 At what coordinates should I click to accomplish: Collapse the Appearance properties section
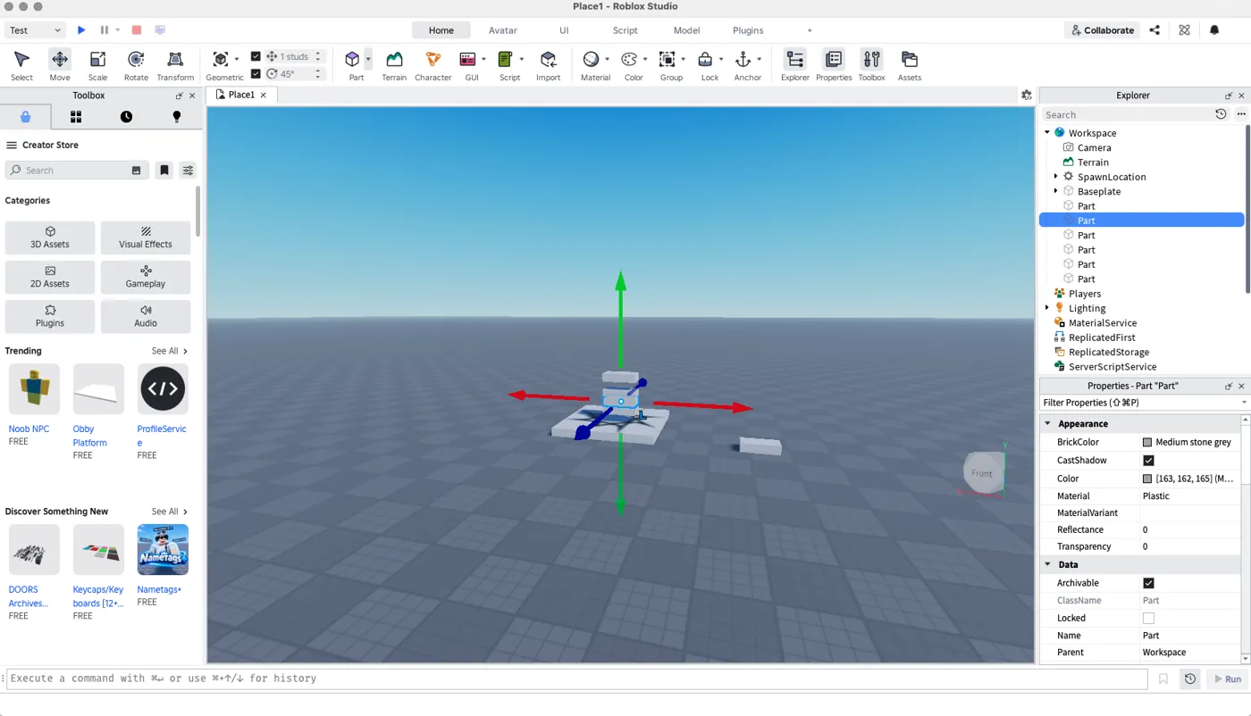coord(1048,424)
